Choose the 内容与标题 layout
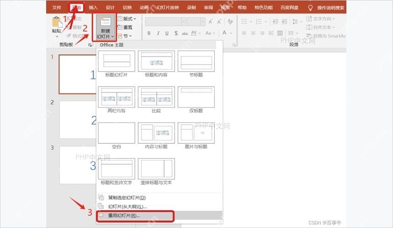 point(156,136)
